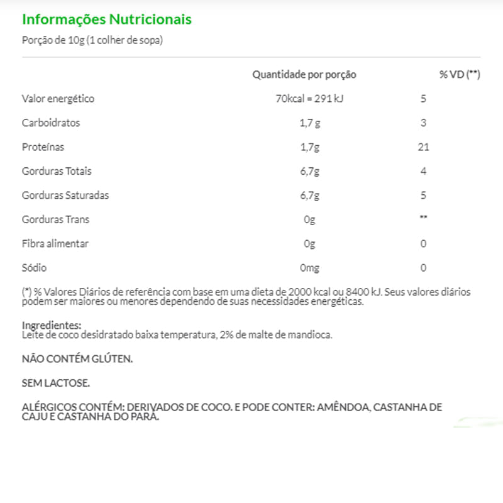The height and width of the screenshot is (503, 503).
Task: Click the '0mg' sodium amount
Action: click(309, 268)
